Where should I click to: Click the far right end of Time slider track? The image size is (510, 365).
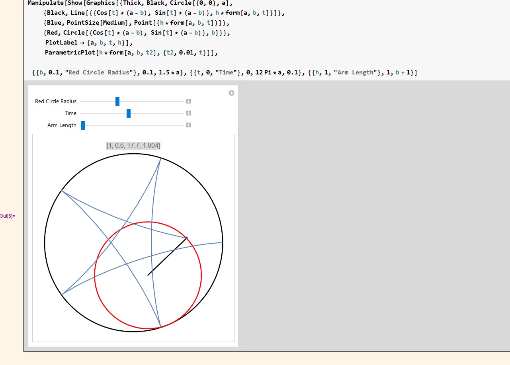point(183,113)
